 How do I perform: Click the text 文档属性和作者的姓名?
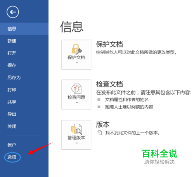tap(127, 100)
